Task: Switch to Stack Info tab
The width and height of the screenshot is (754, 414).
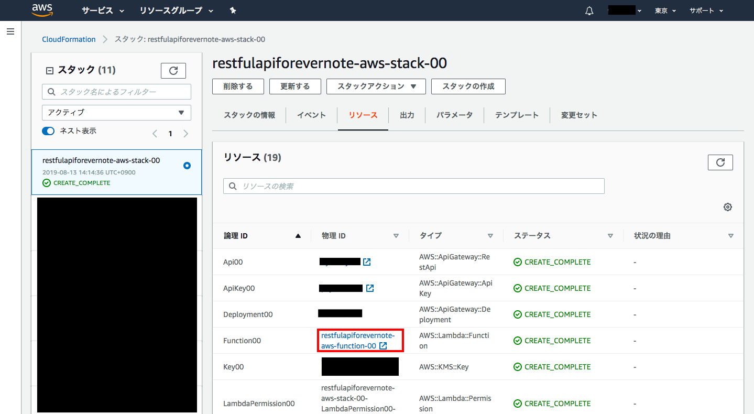Action: (249, 115)
